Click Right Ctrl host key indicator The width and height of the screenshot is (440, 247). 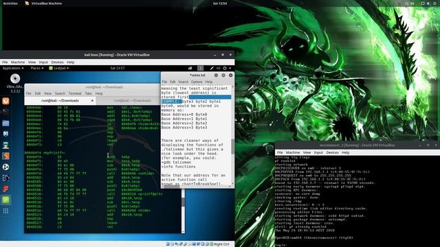[x=221, y=244]
